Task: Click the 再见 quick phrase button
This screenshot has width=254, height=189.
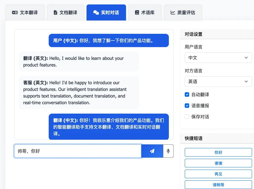Action: pos(218,174)
